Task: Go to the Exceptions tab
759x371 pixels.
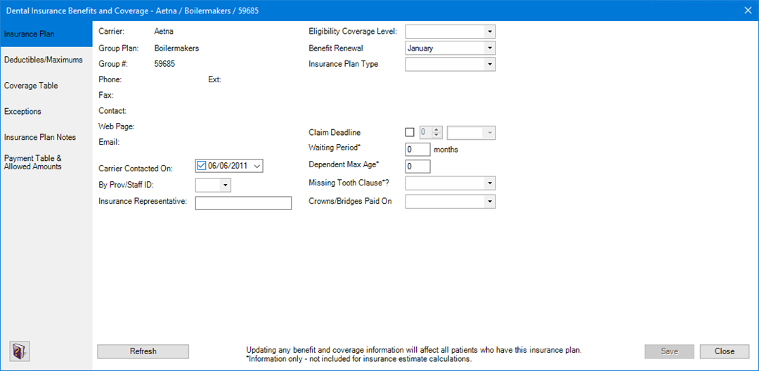Action: point(22,112)
